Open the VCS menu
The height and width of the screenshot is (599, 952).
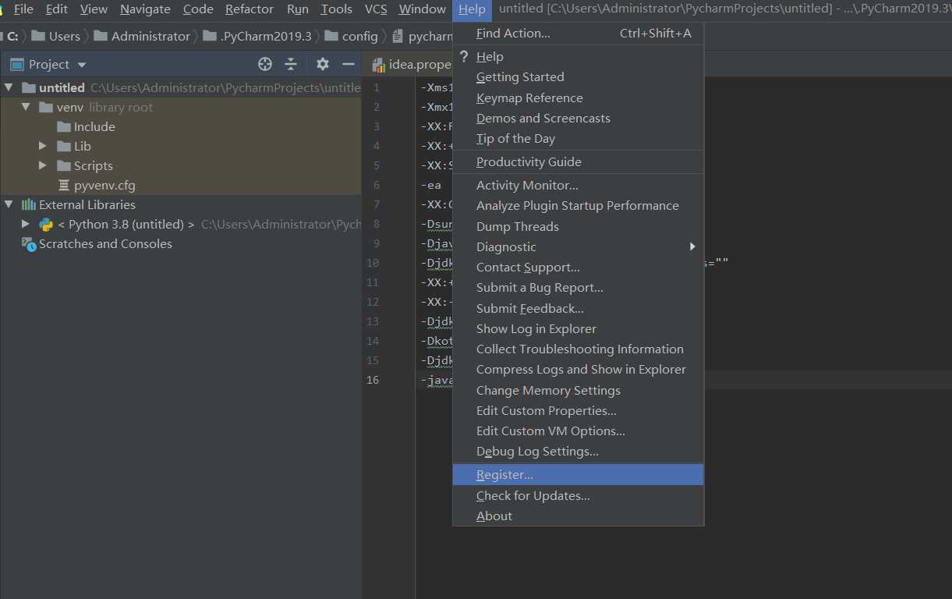click(x=376, y=9)
